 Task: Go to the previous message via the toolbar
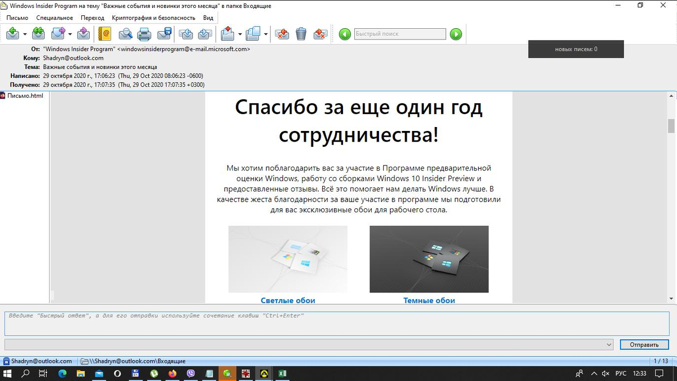(x=186, y=34)
